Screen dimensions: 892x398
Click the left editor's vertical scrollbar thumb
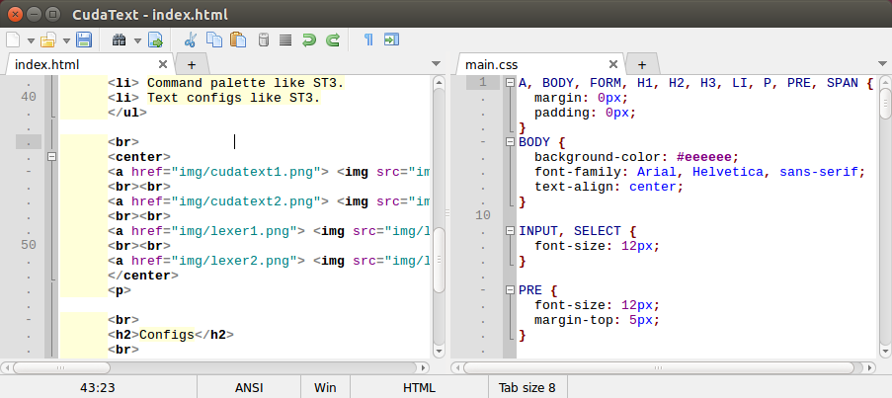tap(439, 262)
